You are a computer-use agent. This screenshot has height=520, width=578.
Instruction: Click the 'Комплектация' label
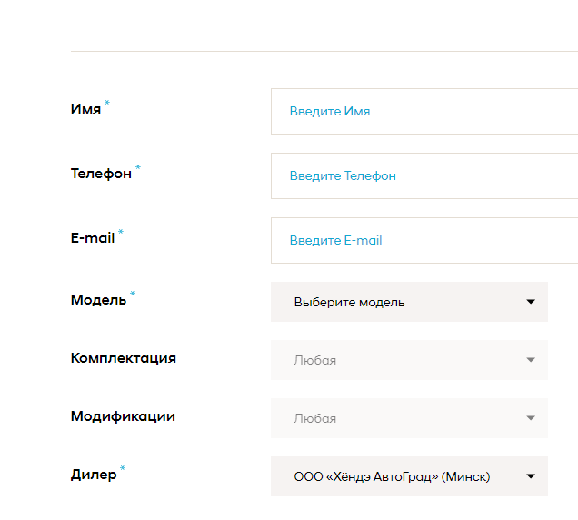pyautogui.click(x=124, y=358)
